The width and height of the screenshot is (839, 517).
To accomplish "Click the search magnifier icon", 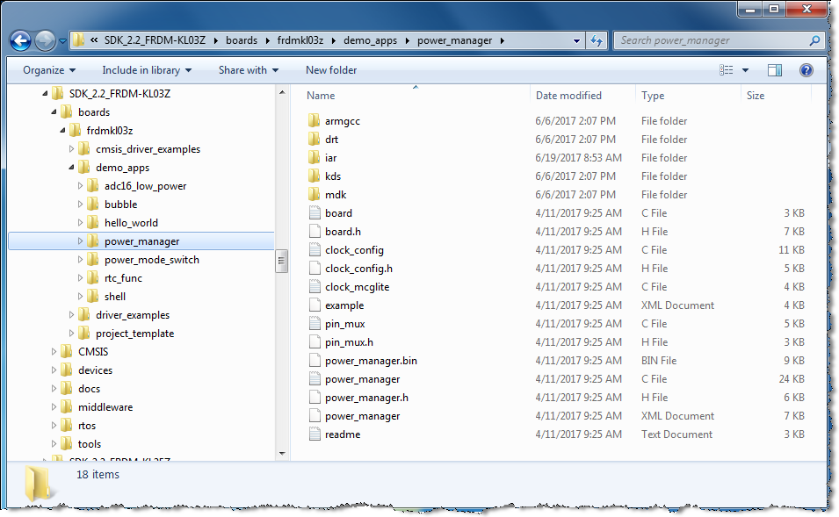I will (x=814, y=40).
